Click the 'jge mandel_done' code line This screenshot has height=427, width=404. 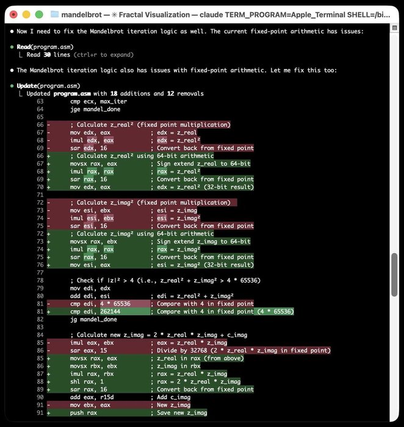click(95, 109)
